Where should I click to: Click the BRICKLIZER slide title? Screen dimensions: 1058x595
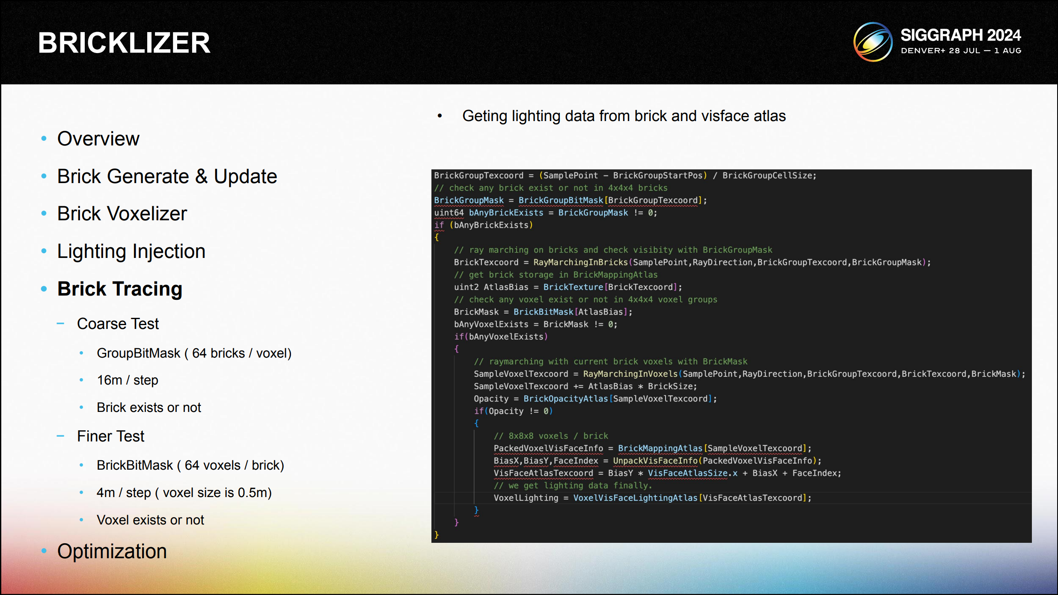tap(124, 43)
